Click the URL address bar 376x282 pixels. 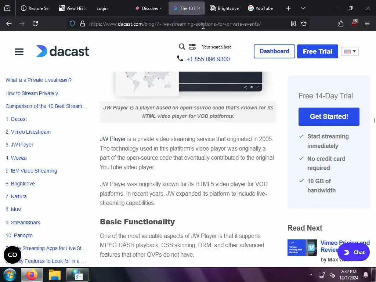pyautogui.click(x=175, y=24)
